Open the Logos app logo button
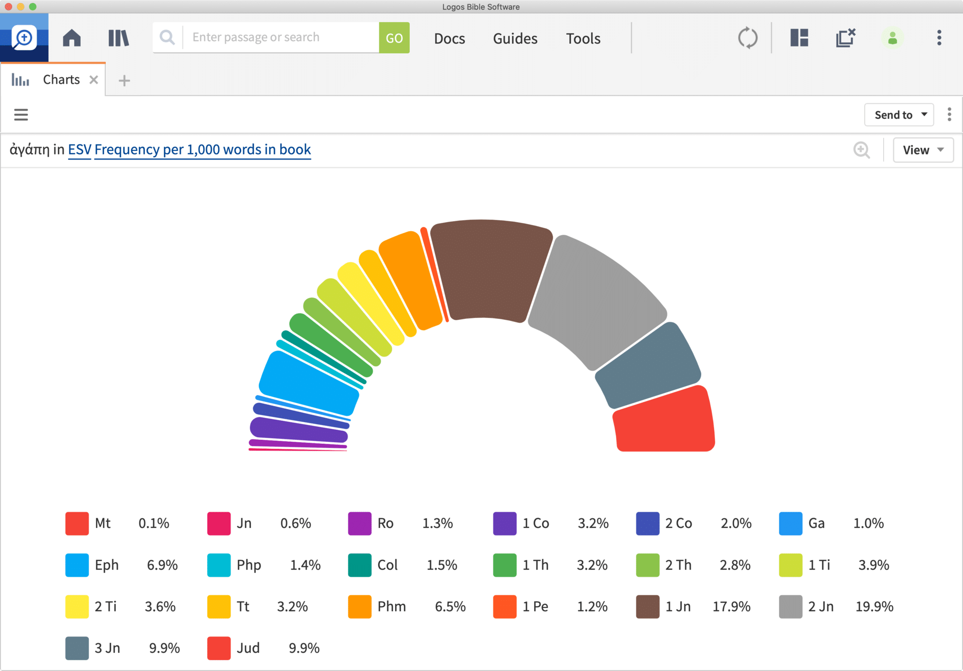This screenshot has height=671, width=963. coord(24,38)
